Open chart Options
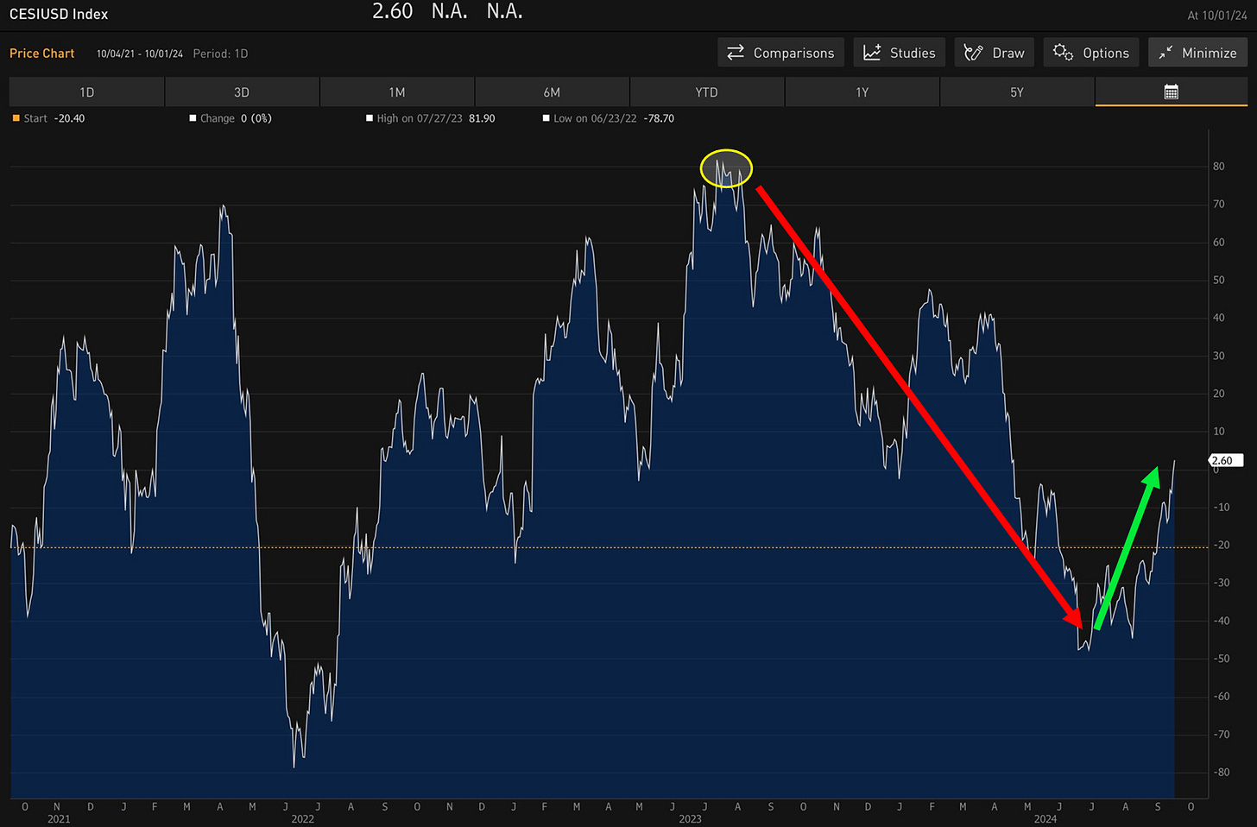Viewport: 1257px width, 827px height. pos(1091,53)
